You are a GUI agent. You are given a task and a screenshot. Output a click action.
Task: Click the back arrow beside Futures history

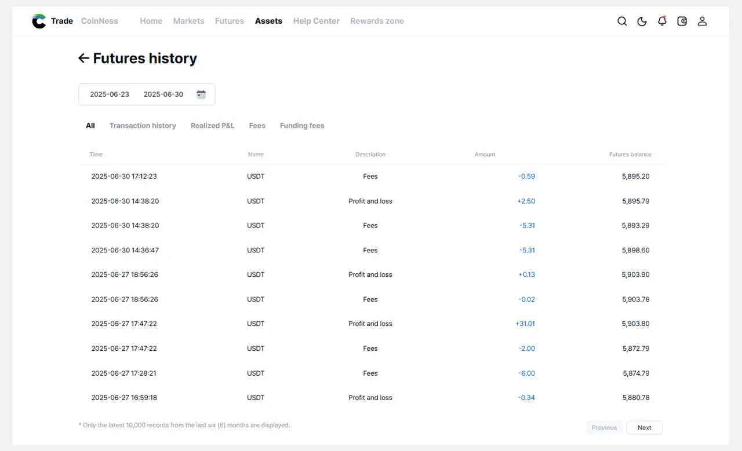[x=83, y=58]
